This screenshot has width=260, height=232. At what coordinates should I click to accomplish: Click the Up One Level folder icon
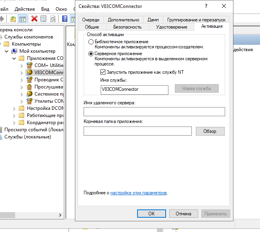click(13, 19)
